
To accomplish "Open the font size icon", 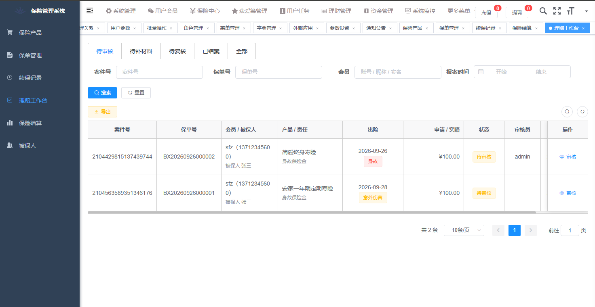I will point(570,11).
